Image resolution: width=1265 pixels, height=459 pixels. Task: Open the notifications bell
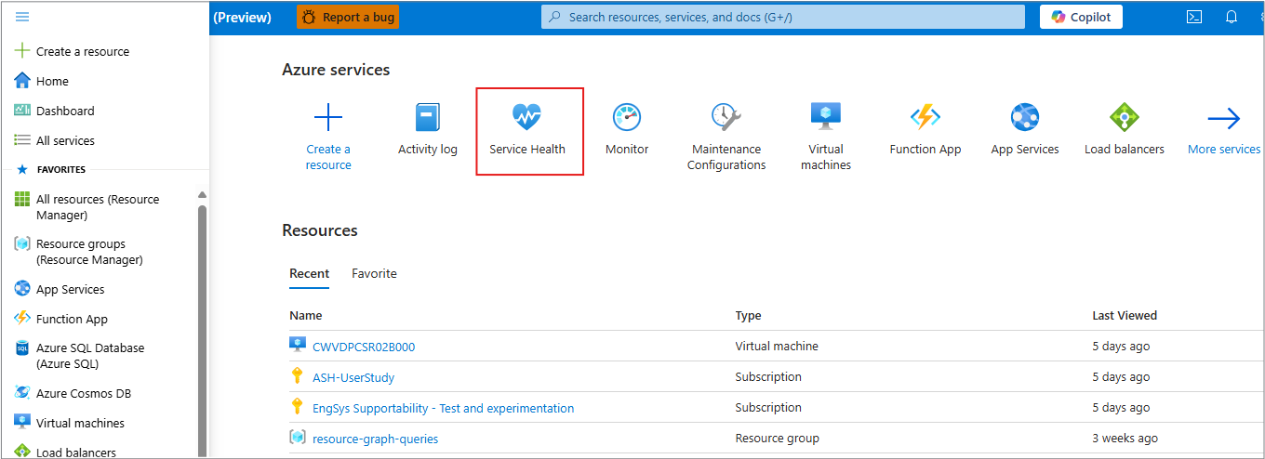[x=1232, y=17]
